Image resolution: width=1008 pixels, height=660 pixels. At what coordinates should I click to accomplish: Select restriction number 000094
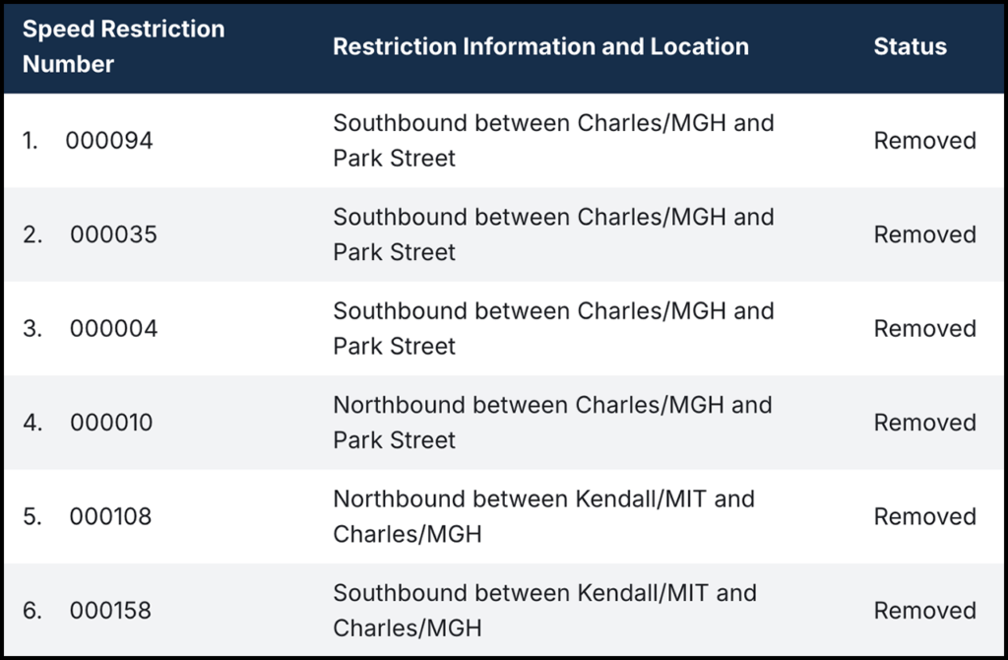(109, 141)
